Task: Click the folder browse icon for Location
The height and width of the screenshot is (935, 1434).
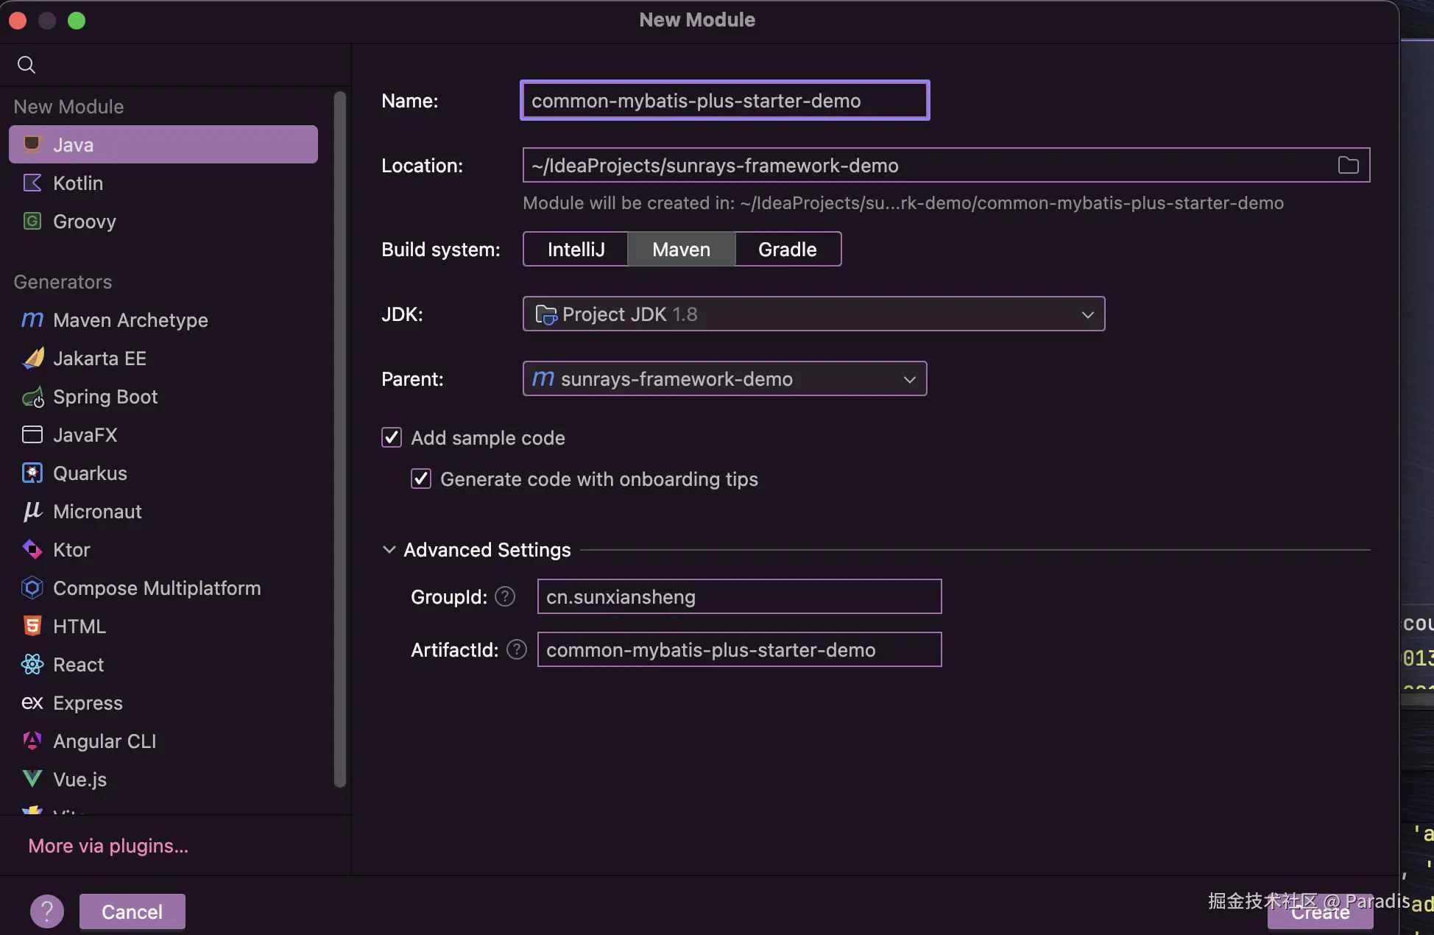Action: [x=1348, y=165]
